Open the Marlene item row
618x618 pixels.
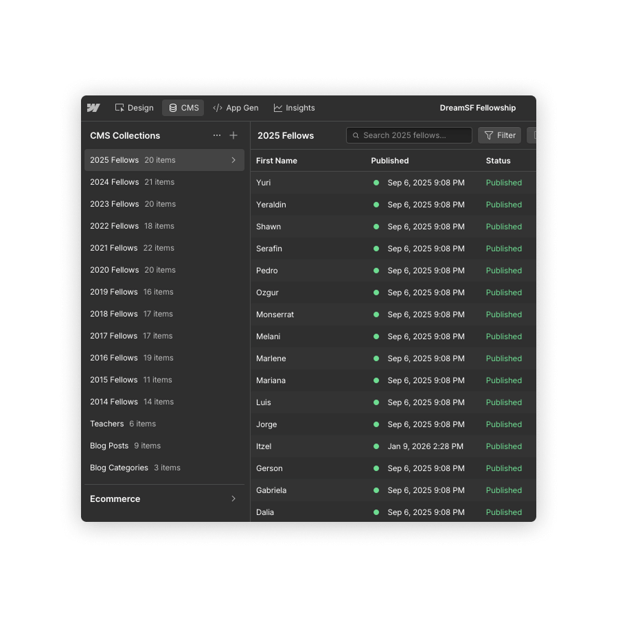click(393, 358)
